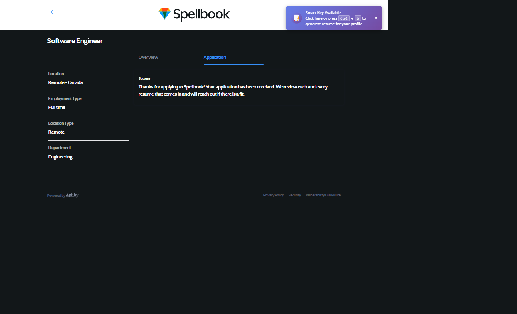This screenshot has height=314, width=517.
Task: Click the 'Thanks for applying' confirmation message
Action: click(233, 90)
